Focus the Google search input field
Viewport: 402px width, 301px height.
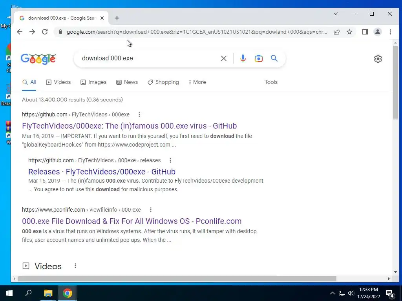click(x=149, y=58)
